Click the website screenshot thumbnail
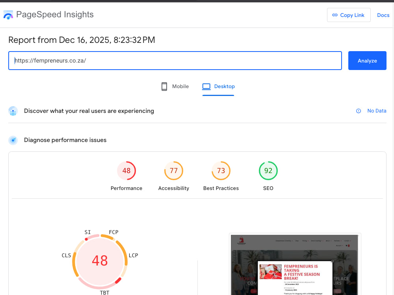This screenshot has height=295, width=394. click(294, 265)
